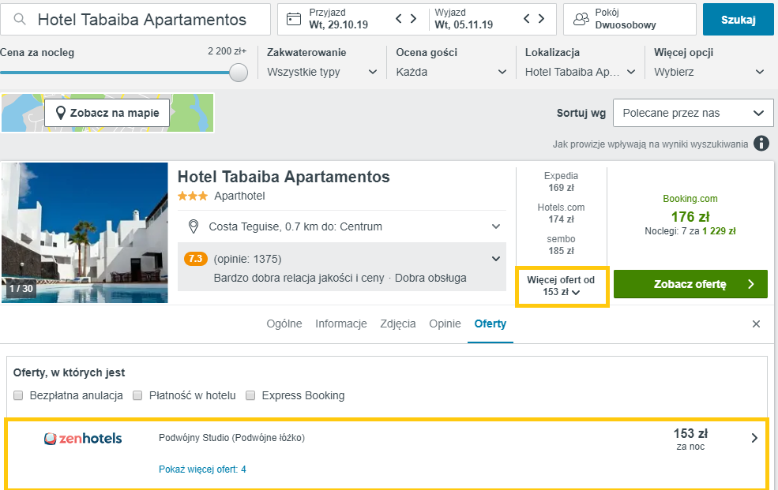Click green Zobacz ofertę button

click(x=690, y=284)
